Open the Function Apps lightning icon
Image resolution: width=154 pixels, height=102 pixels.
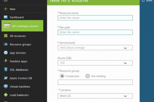click(x=6, y=61)
